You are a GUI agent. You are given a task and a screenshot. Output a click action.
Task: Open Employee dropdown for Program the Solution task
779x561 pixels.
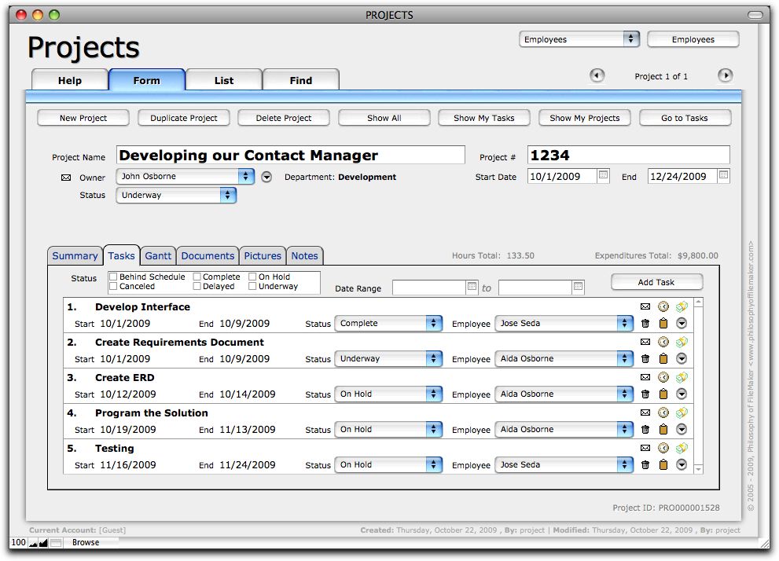tap(564, 429)
